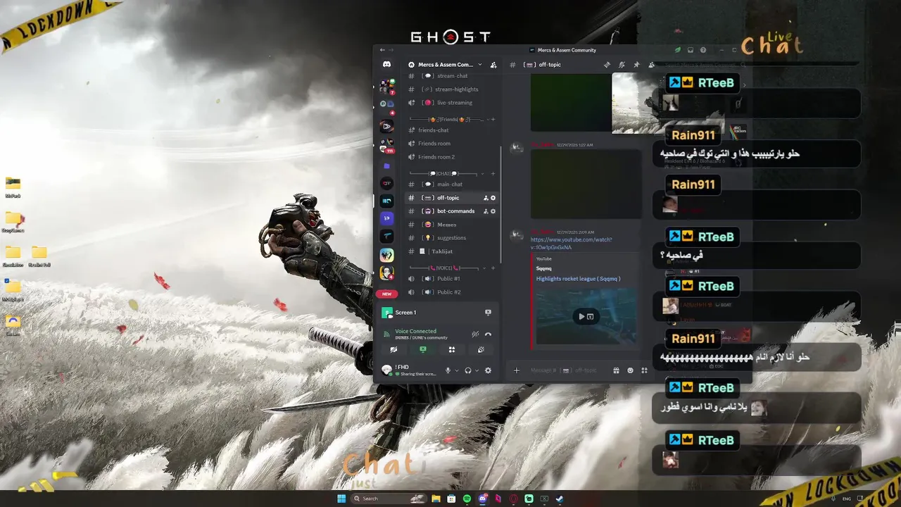Open Spotify from the taskbar
The width and height of the screenshot is (901, 507).
pos(467,499)
